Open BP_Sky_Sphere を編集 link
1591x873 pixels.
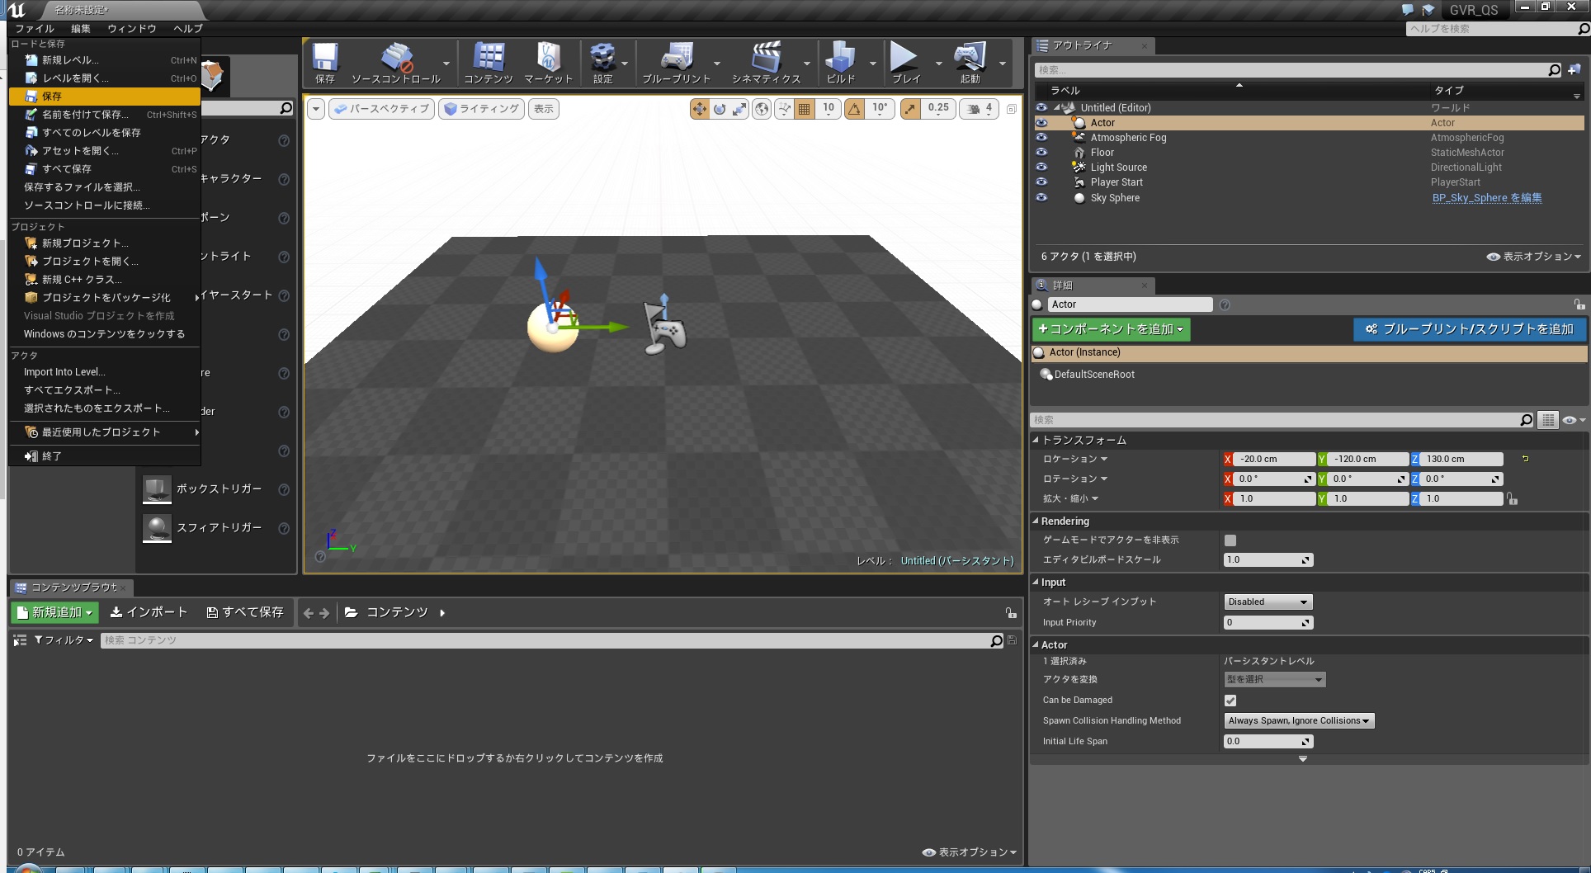(x=1487, y=198)
